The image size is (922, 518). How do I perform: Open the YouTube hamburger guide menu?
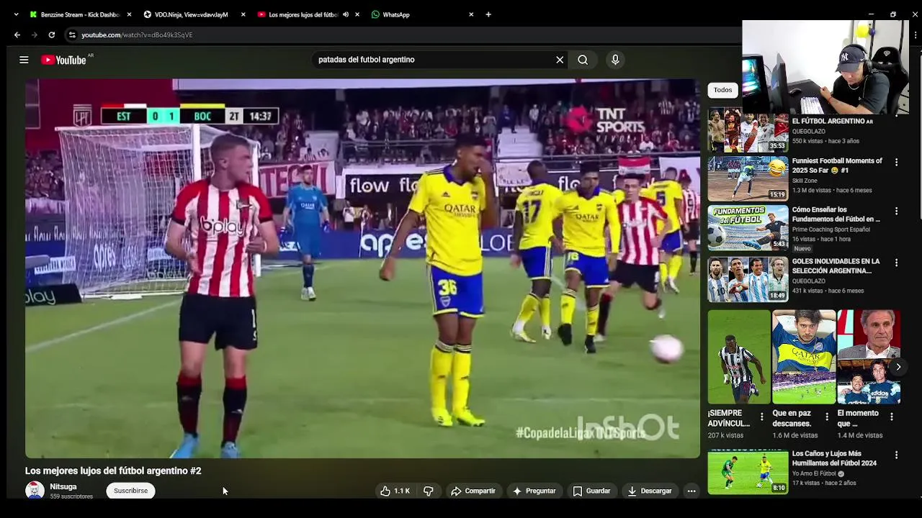[24, 60]
